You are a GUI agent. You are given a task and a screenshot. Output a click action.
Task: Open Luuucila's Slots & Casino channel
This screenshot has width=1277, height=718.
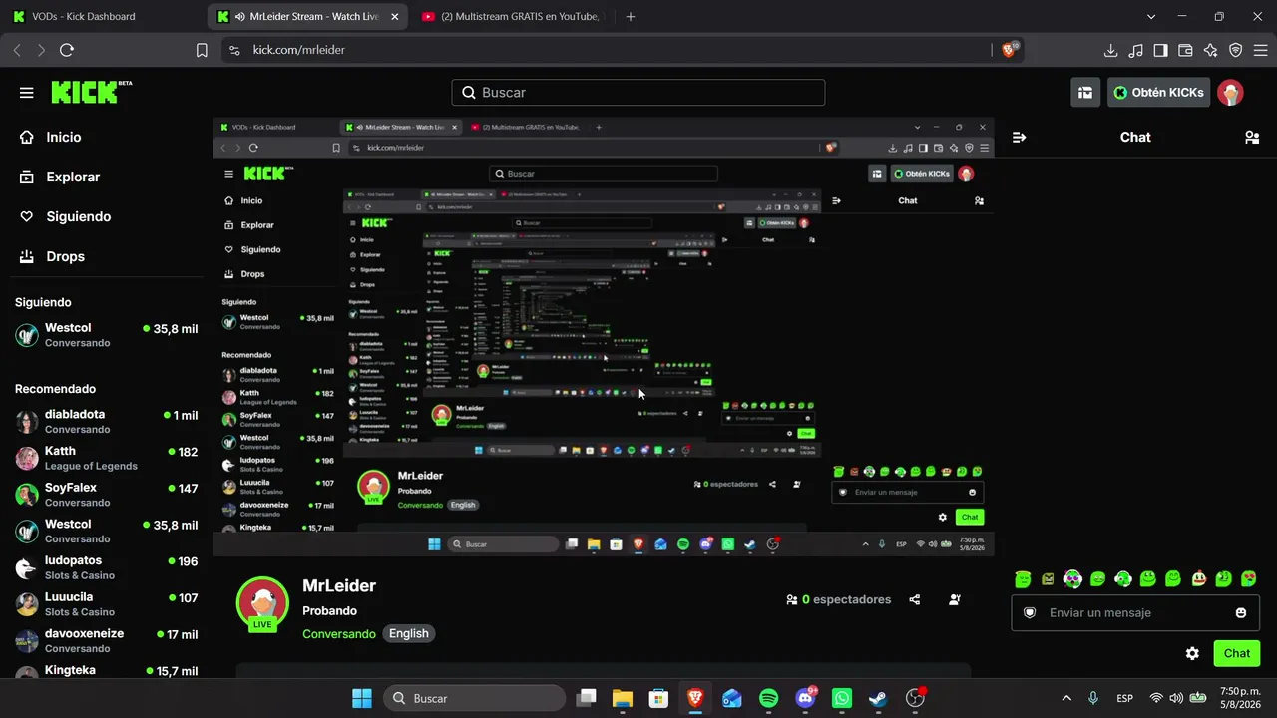106,604
